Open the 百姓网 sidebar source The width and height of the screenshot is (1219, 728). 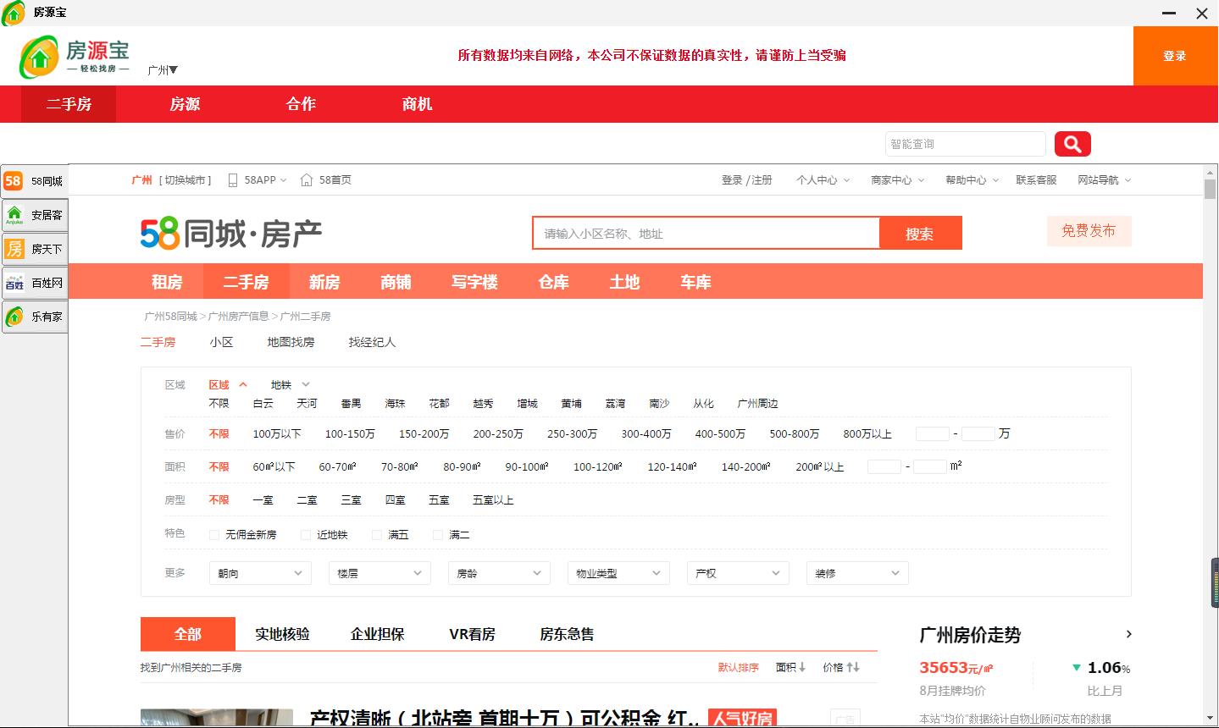(x=35, y=283)
